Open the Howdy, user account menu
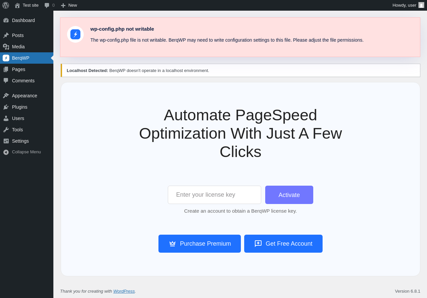The image size is (427, 298). 408,5
